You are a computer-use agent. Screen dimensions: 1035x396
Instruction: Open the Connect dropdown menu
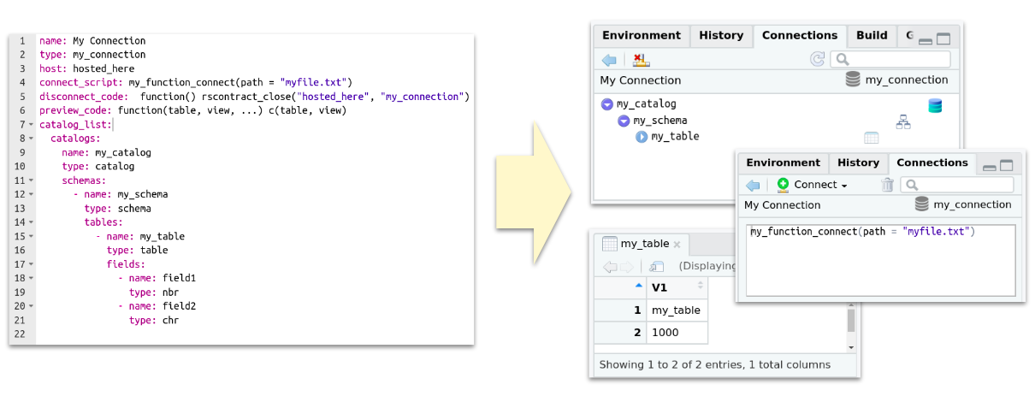click(x=813, y=185)
